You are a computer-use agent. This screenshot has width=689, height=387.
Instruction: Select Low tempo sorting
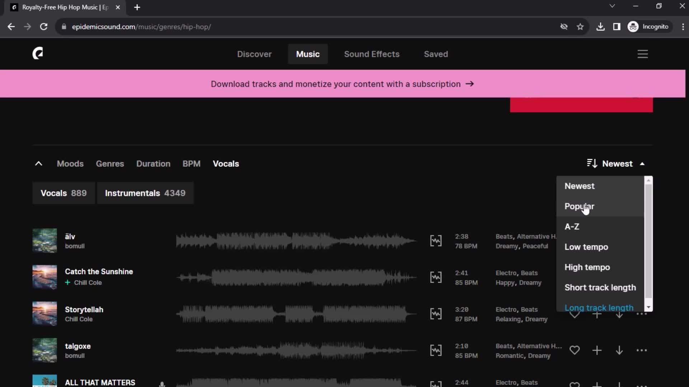(x=600, y=247)
